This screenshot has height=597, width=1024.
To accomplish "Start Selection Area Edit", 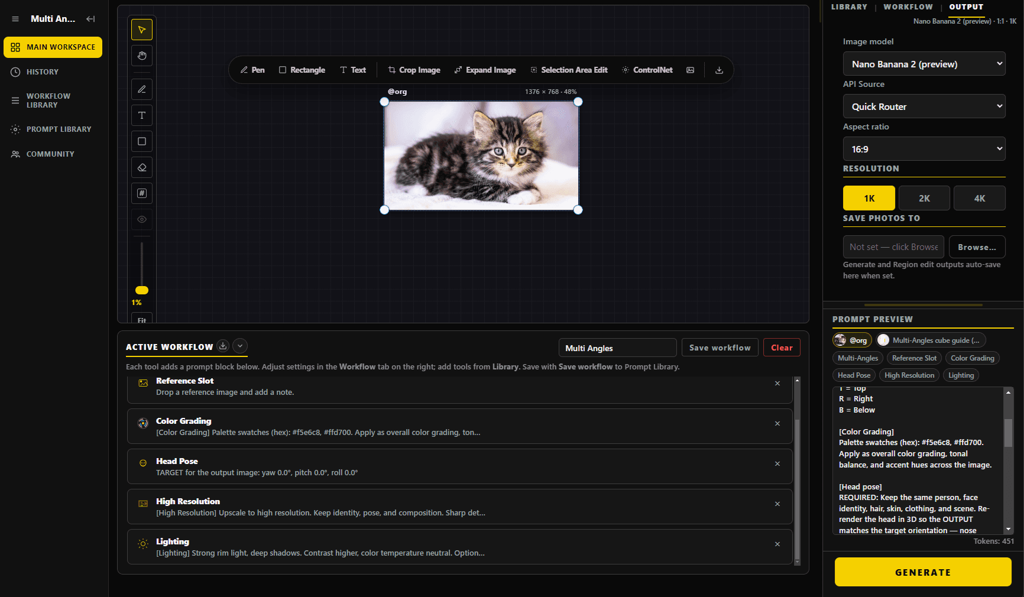I will tap(569, 70).
